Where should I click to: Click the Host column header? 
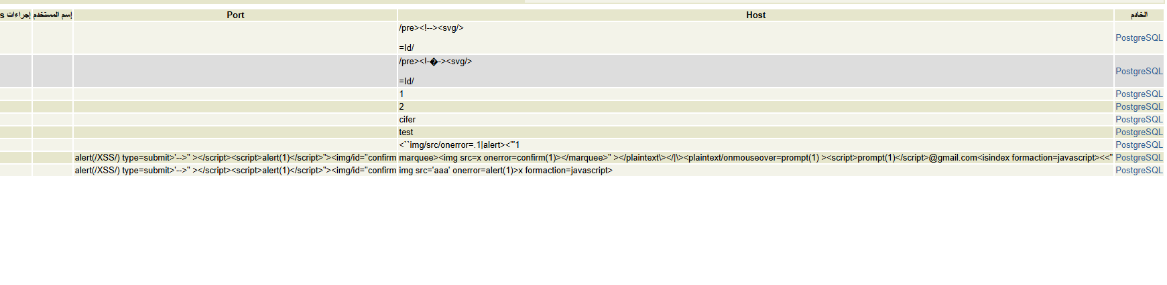tap(755, 15)
